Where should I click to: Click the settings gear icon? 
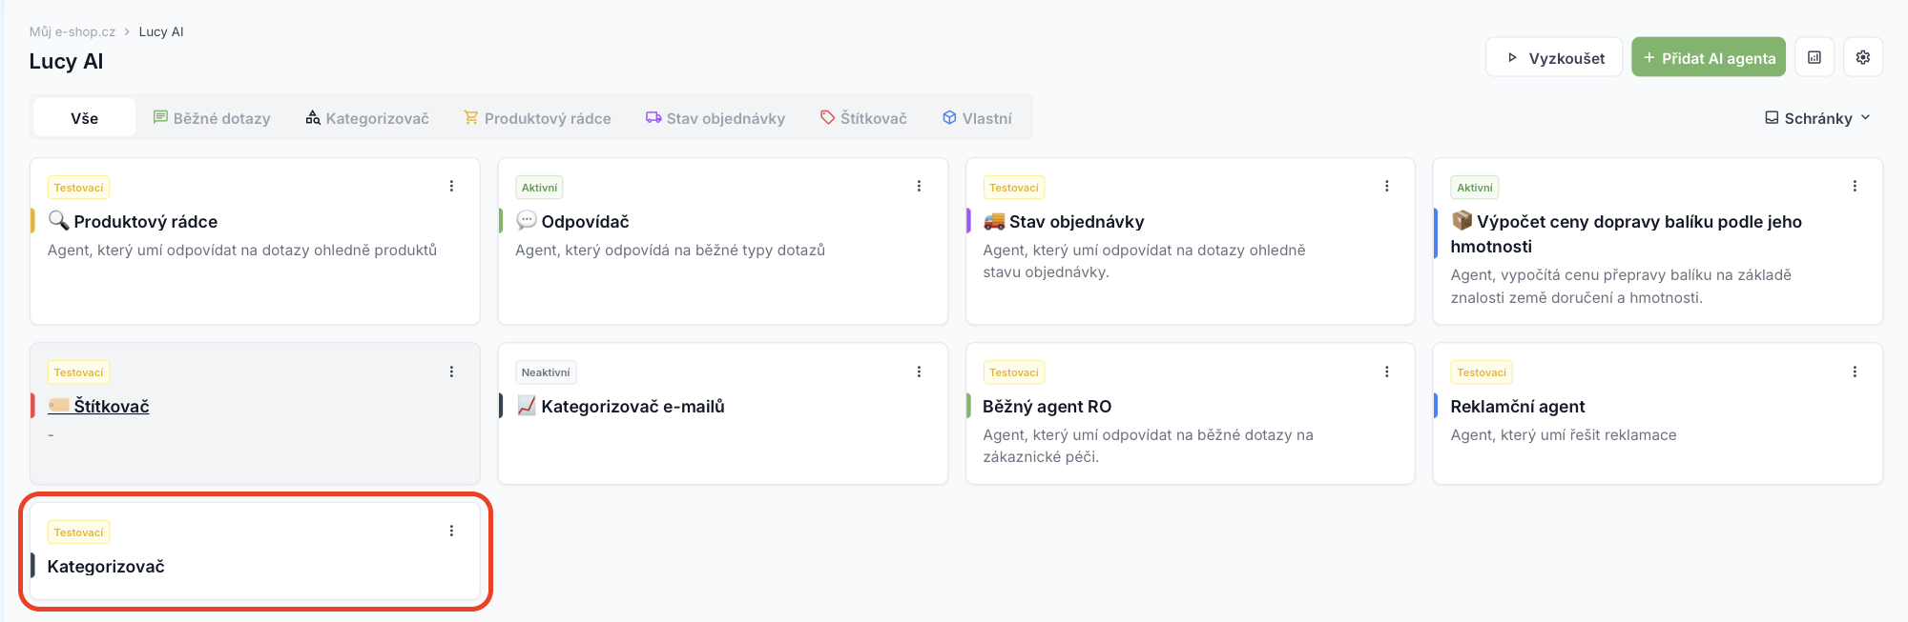point(1862,57)
